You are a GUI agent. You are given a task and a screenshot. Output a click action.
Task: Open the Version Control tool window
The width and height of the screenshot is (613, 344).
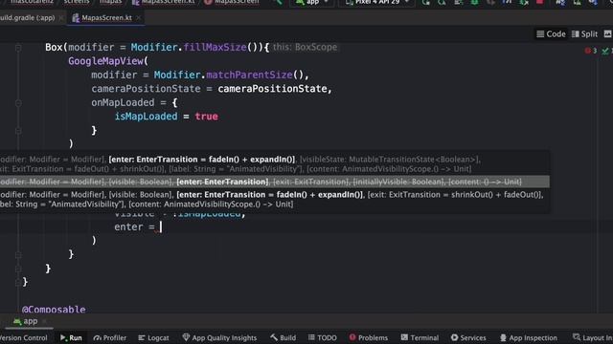tap(23, 337)
